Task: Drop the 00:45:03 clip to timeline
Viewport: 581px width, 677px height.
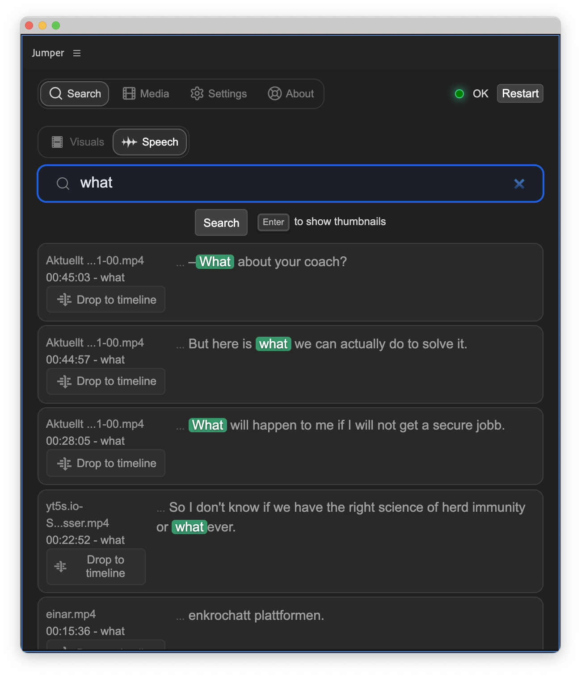Action: (106, 300)
